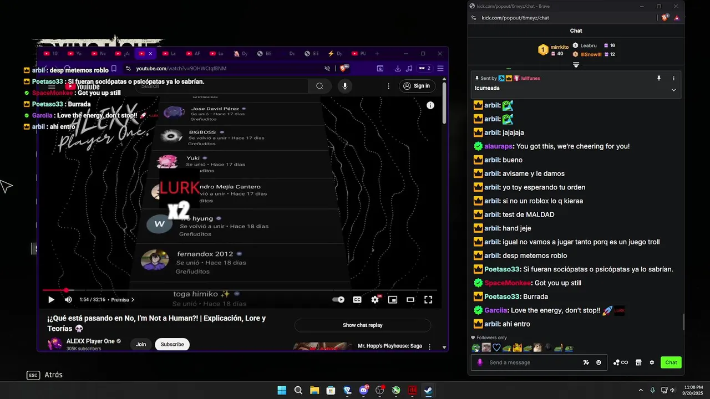The height and width of the screenshot is (399, 710).
Task: Open the Windows Start menu
Action: pyautogui.click(x=282, y=390)
